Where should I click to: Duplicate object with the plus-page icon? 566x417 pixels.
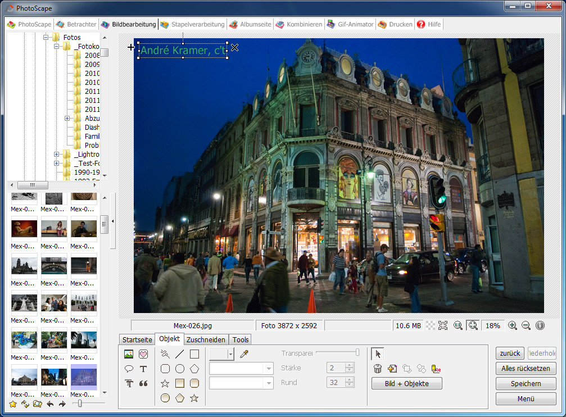coord(392,369)
